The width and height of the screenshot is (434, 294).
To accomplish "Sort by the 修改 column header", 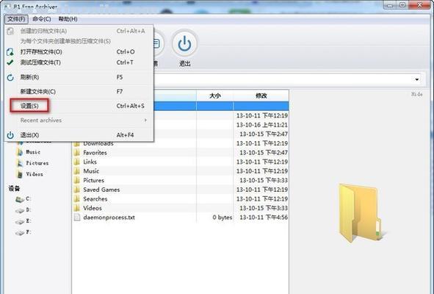I will click(261, 96).
